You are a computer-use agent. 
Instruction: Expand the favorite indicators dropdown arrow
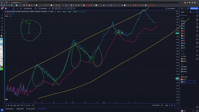(x=33, y=8)
